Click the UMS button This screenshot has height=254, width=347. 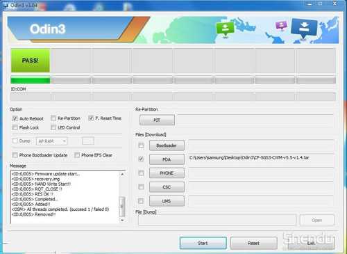click(x=167, y=201)
